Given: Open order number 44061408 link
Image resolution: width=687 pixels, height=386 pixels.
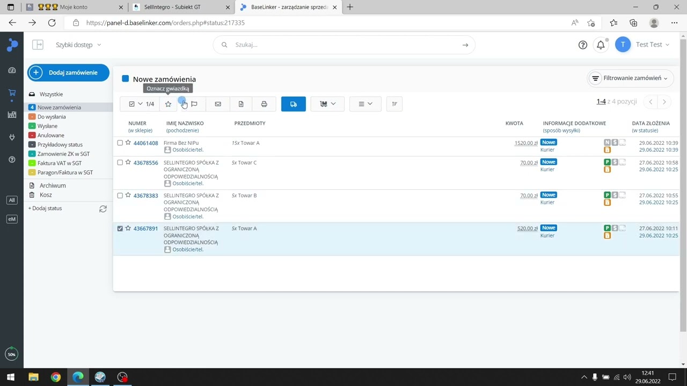Looking at the screenshot, I should pyautogui.click(x=145, y=143).
